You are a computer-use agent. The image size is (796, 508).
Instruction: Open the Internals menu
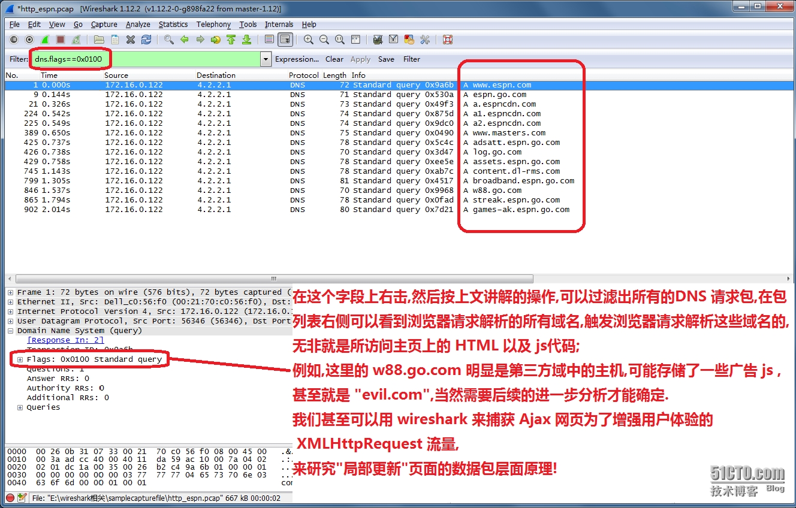(x=279, y=25)
